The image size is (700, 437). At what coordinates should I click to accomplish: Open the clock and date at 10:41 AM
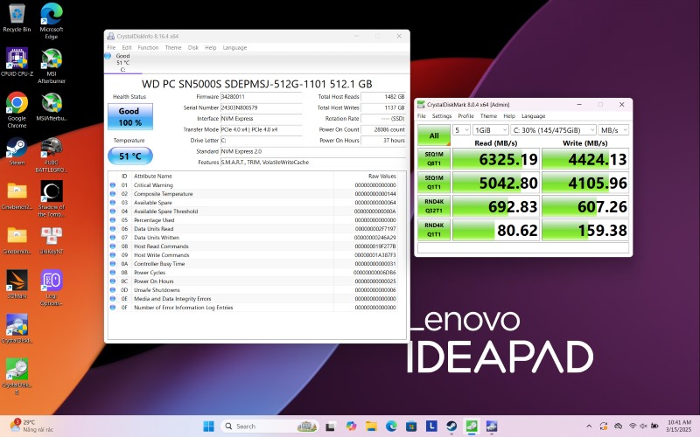tap(679, 426)
